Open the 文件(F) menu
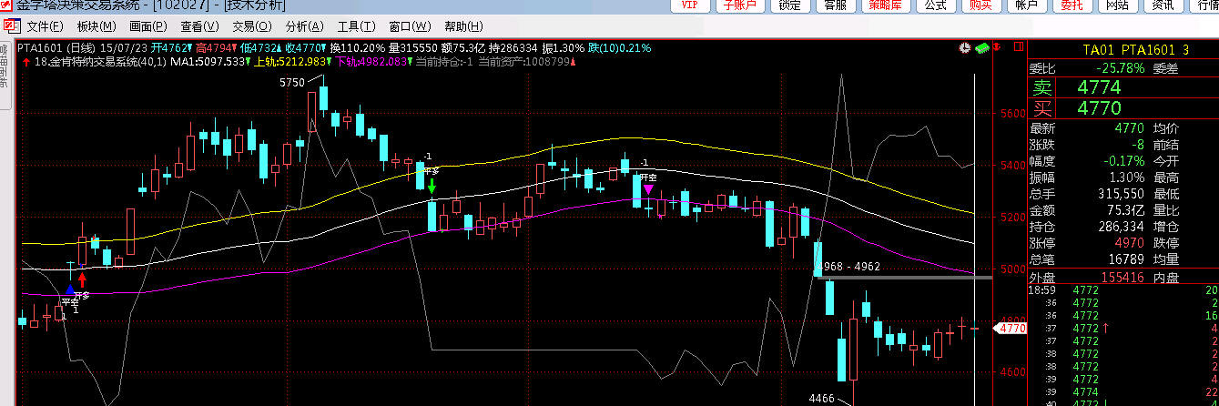 [x=46, y=26]
